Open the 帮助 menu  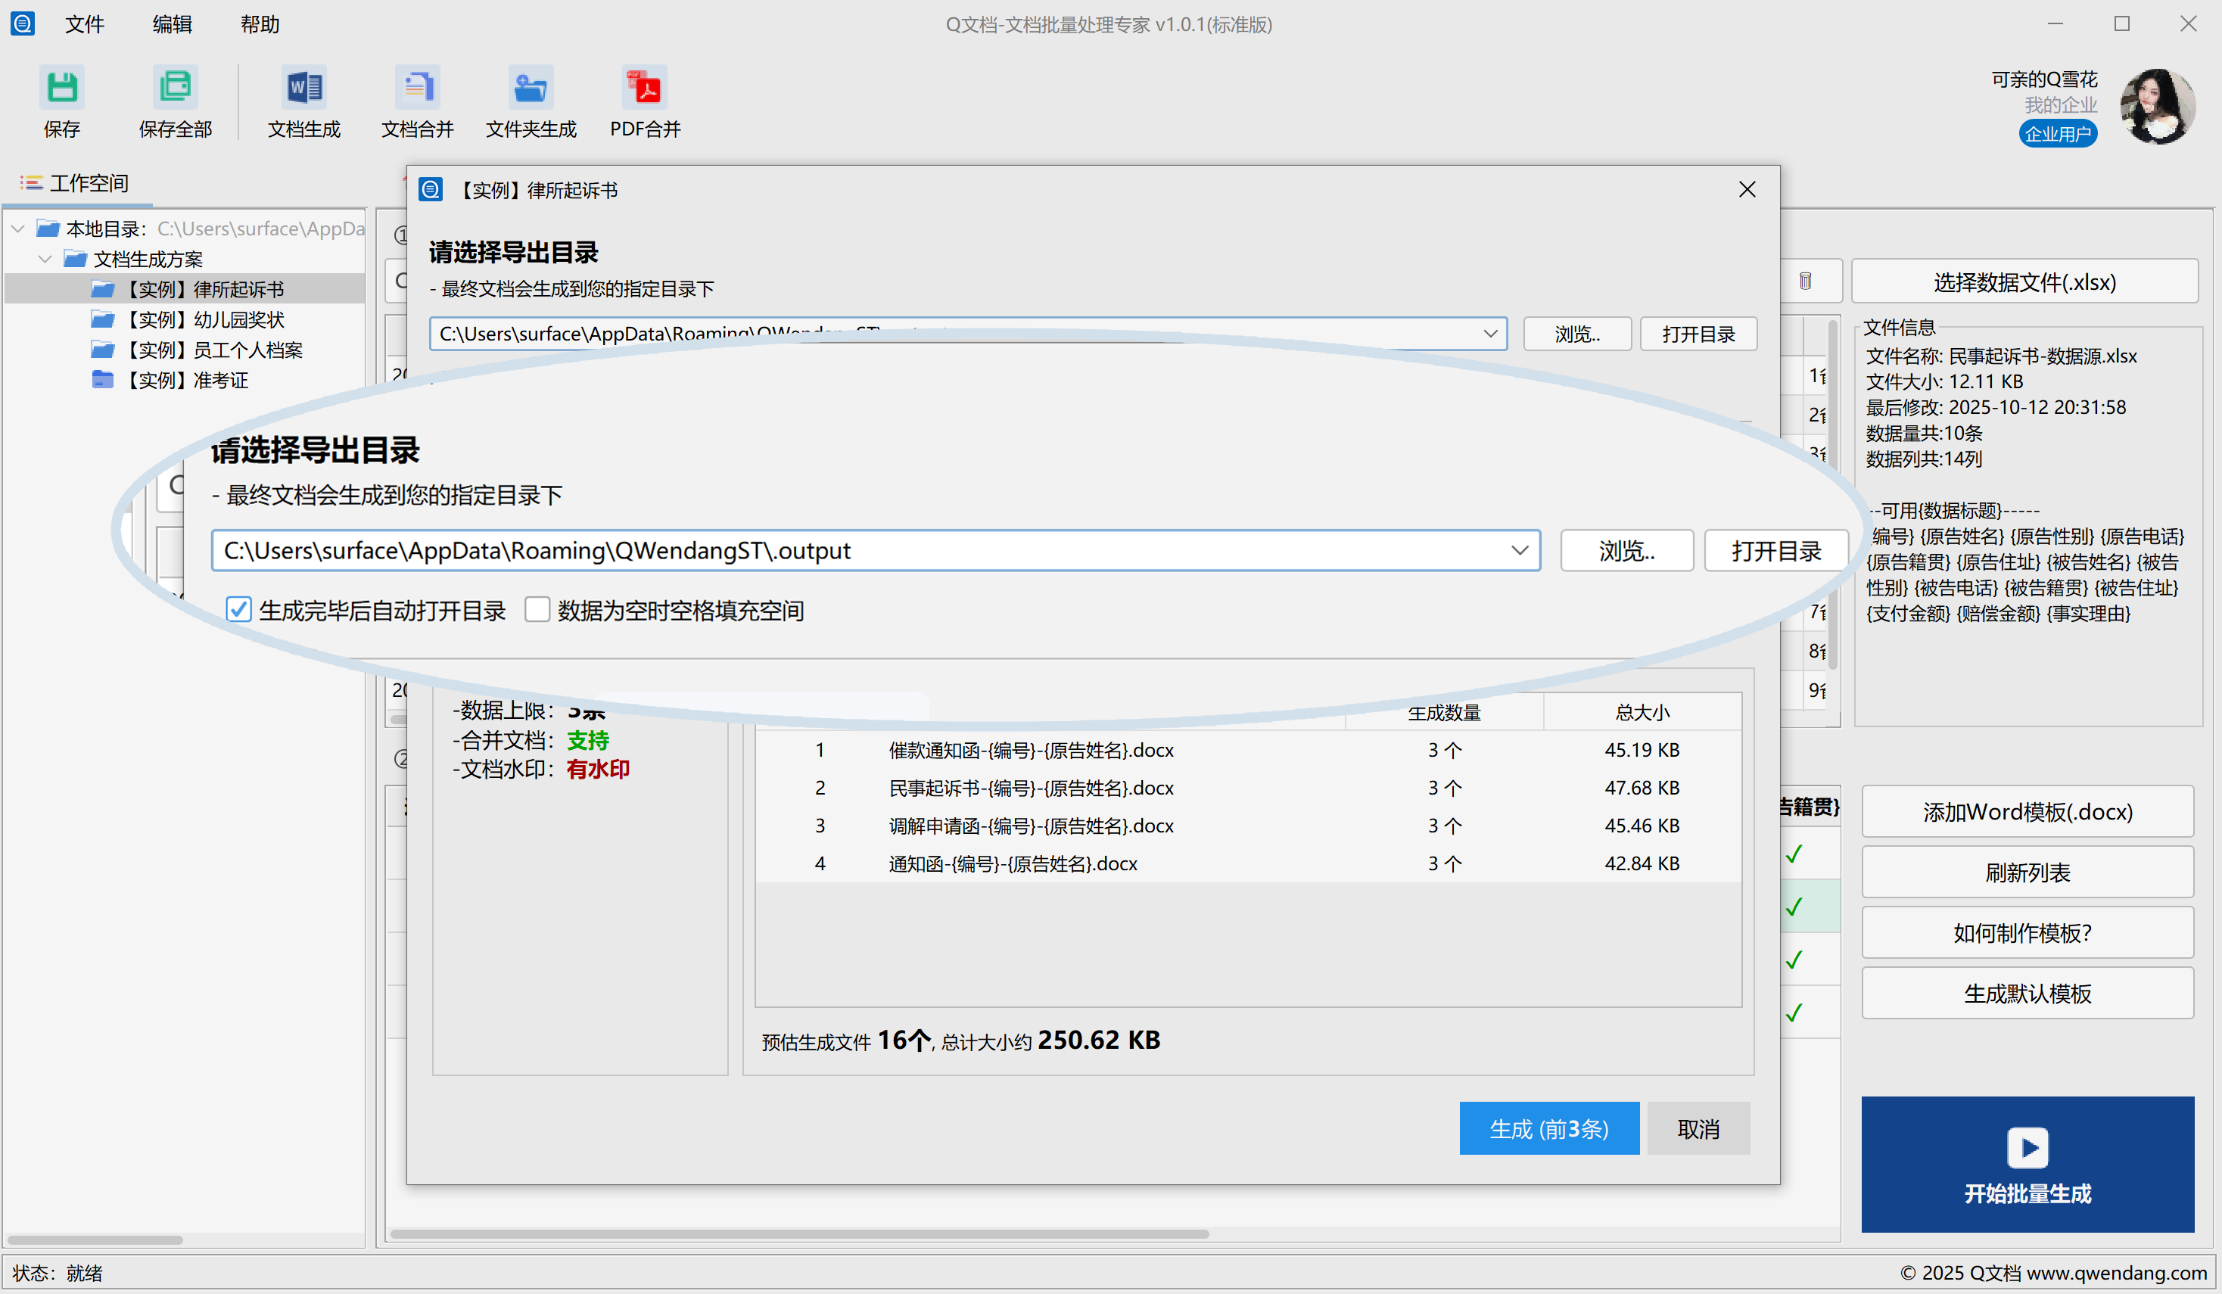click(x=260, y=25)
